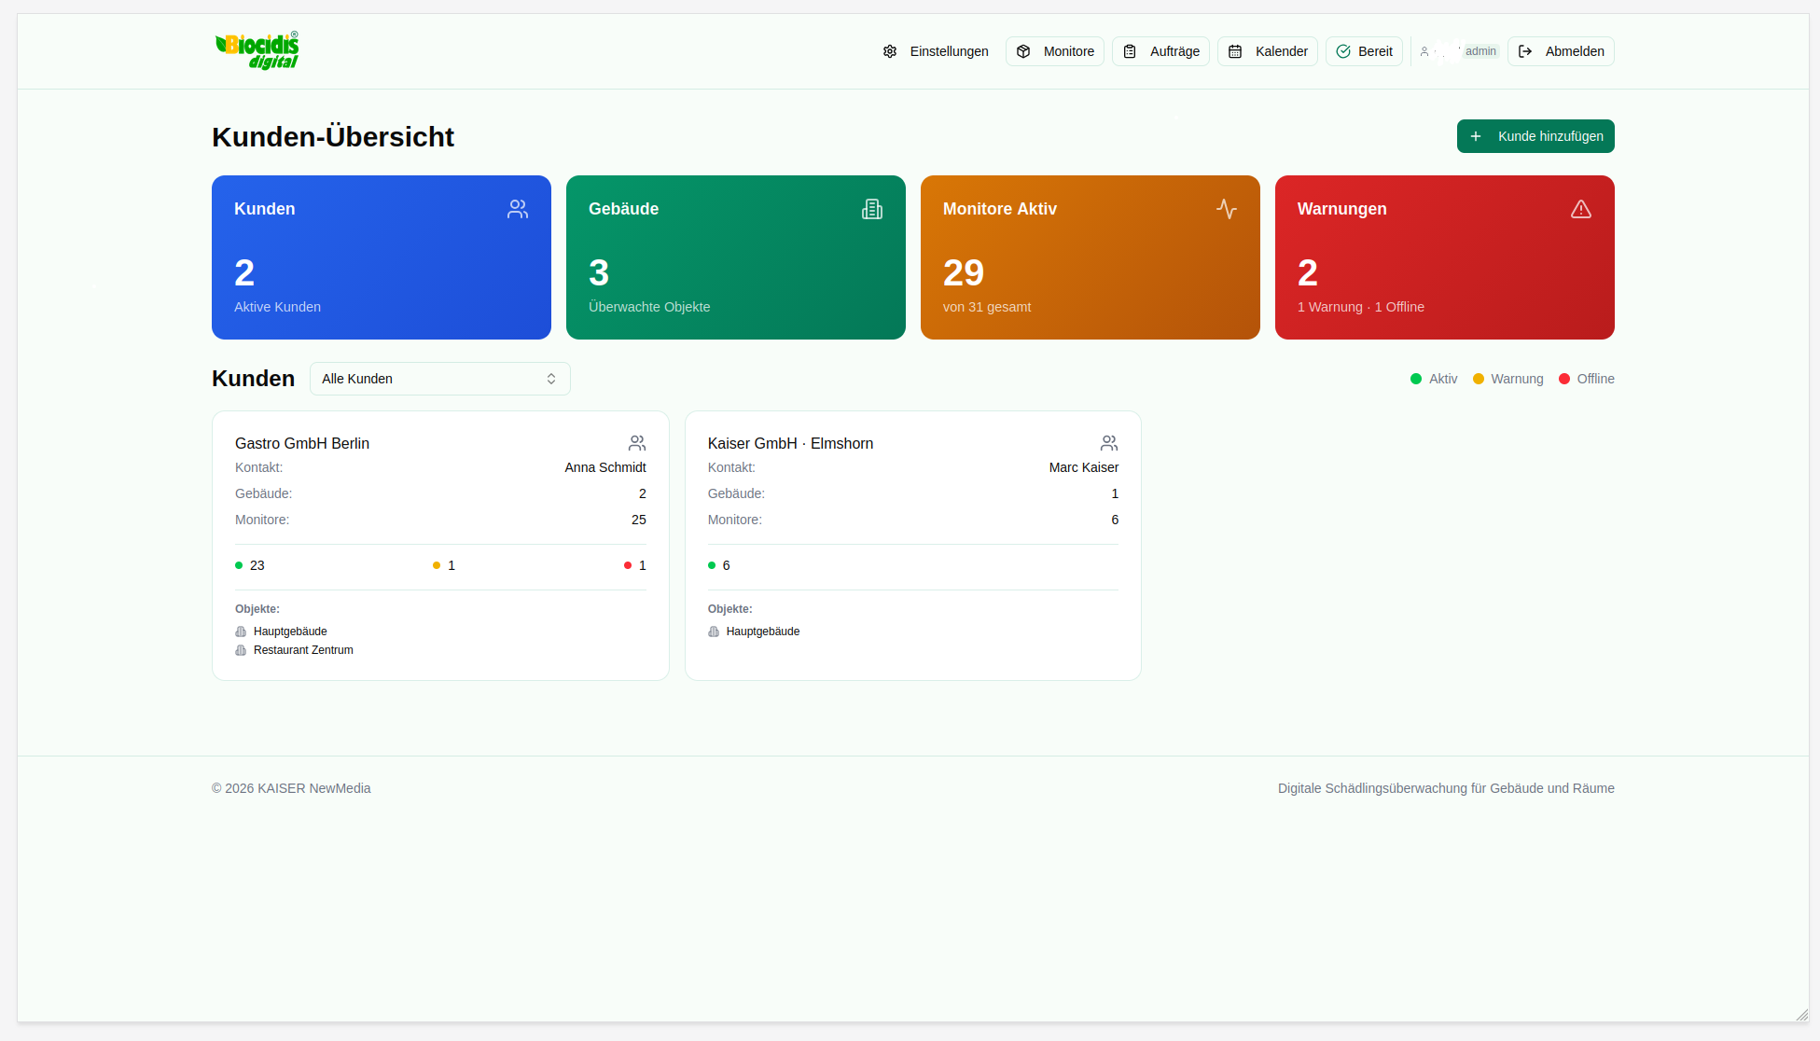Click contact name Anna Schmidt

tap(605, 467)
